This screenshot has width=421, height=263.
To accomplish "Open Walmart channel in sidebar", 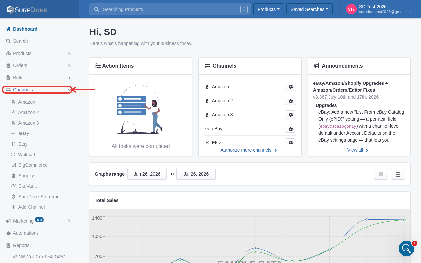I will click(x=27, y=155).
